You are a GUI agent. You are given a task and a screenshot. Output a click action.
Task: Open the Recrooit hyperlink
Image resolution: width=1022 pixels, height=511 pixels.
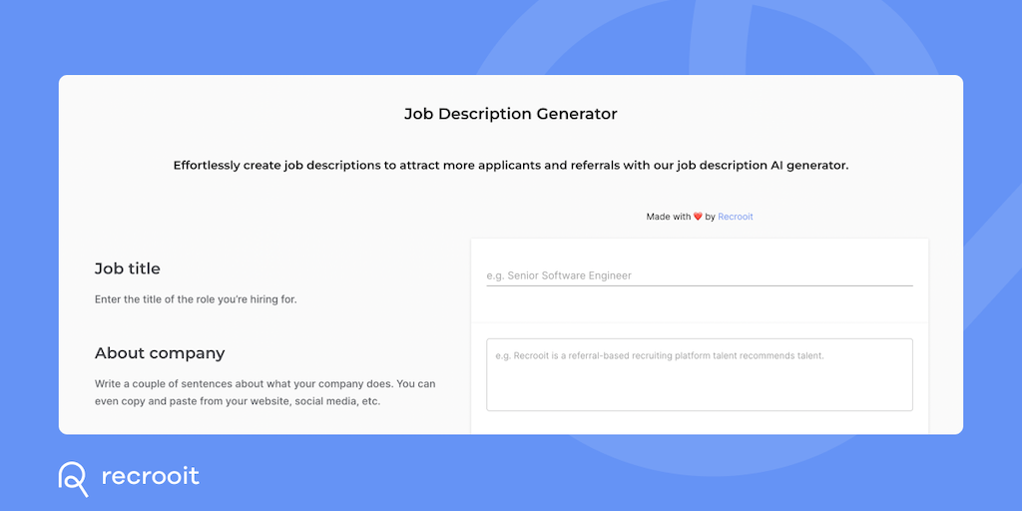[x=736, y=217]
